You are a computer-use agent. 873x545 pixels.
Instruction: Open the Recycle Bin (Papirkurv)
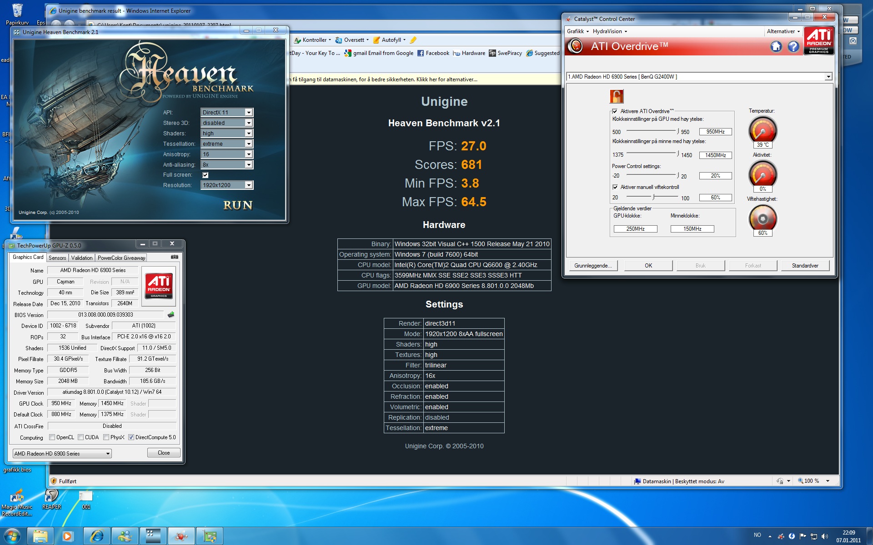[17, 14]
